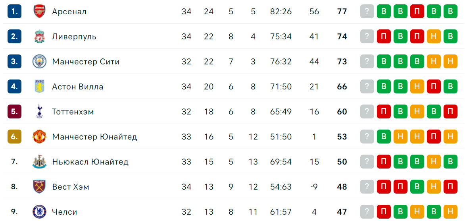Click the Aston Villa club crest
Image resolution: width=465 pixels, height=221 pixels.
click(39, 87)
